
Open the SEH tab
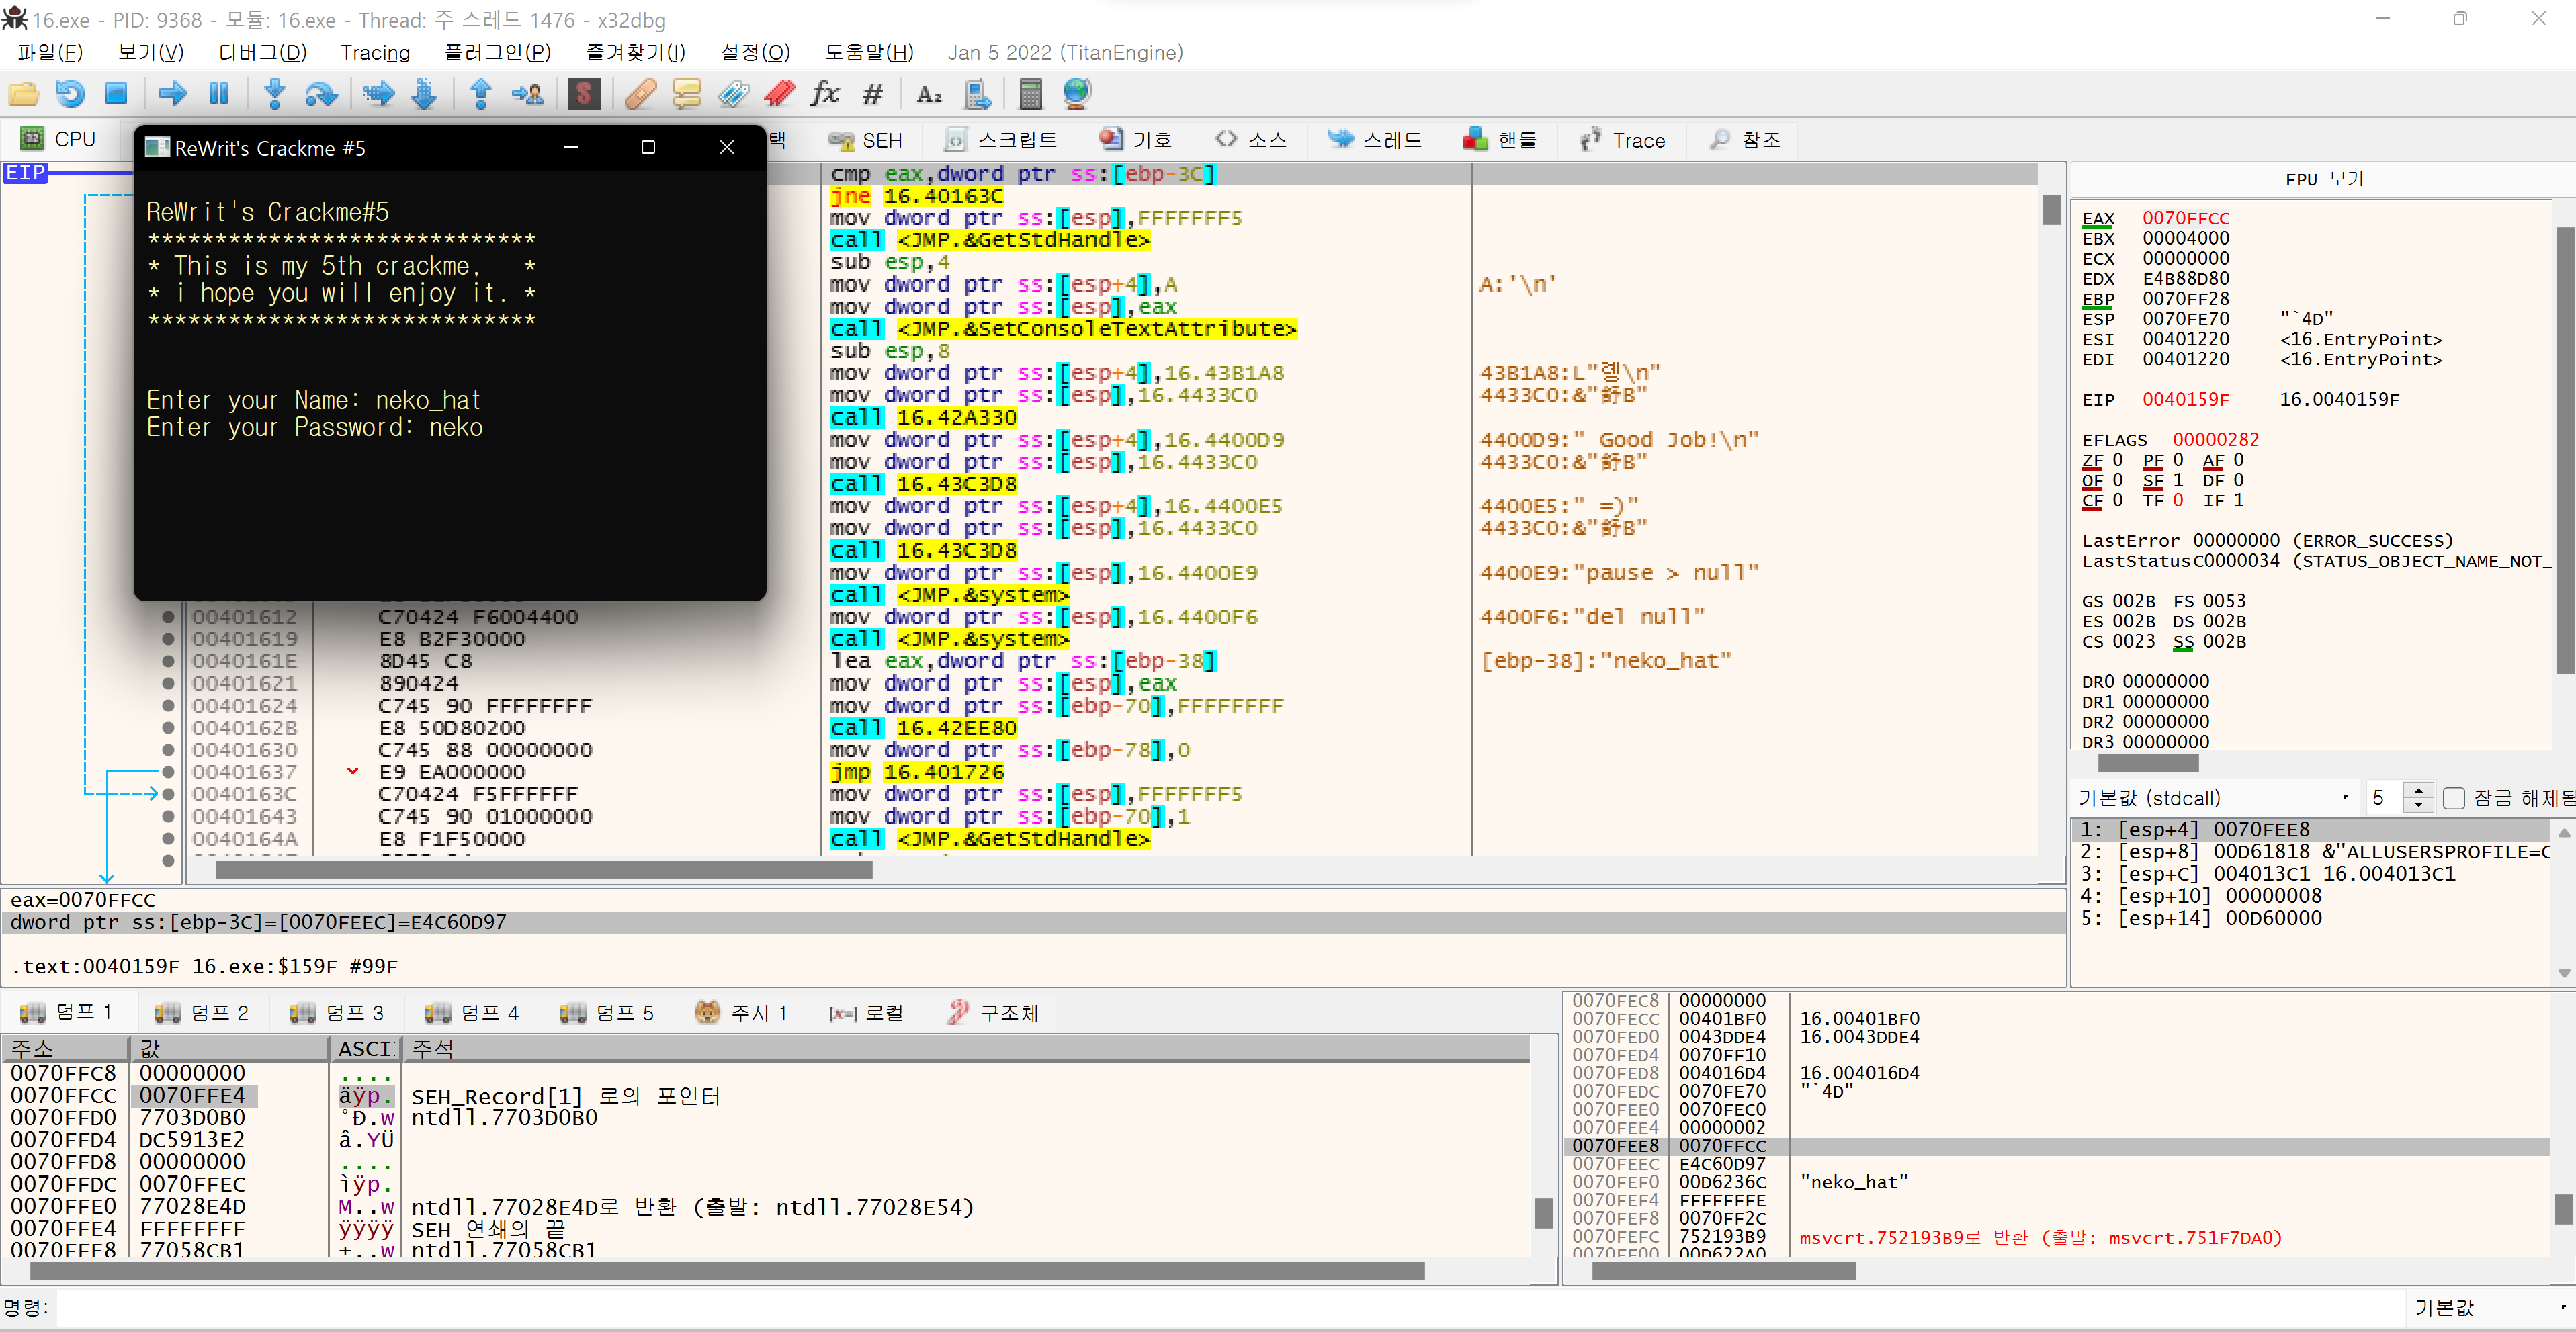(866, 140)
